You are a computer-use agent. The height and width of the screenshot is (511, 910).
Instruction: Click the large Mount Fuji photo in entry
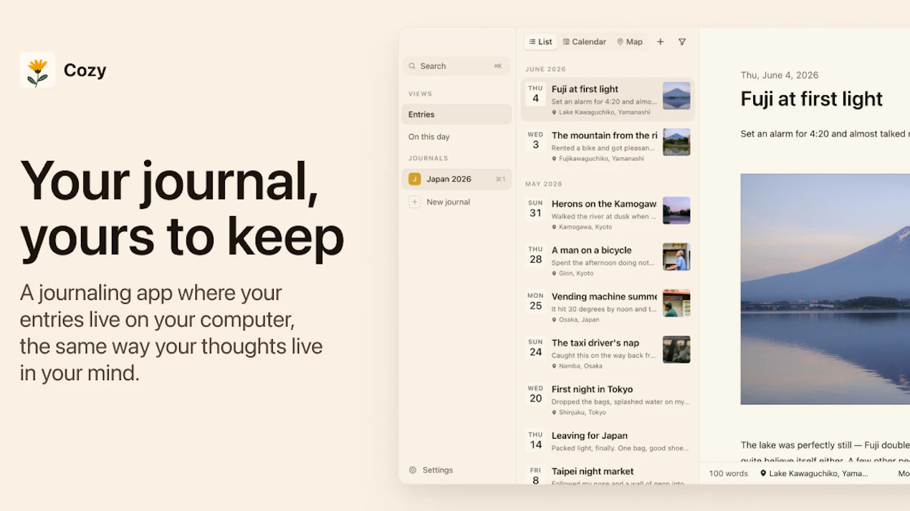click(x=825, y=289)
